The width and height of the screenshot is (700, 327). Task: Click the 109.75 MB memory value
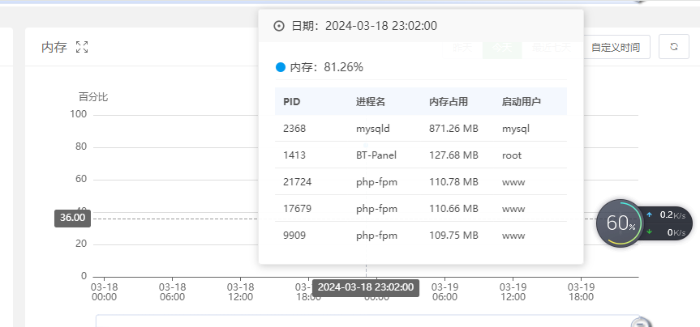tap(453, 236)
